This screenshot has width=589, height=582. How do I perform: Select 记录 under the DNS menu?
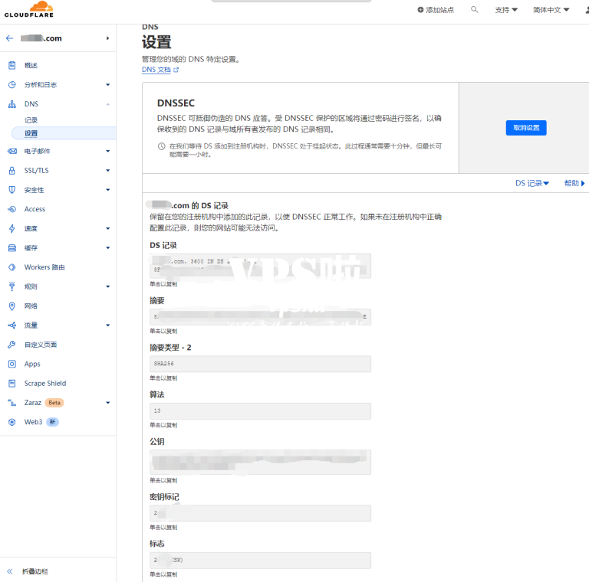click(x=31, y=120)
